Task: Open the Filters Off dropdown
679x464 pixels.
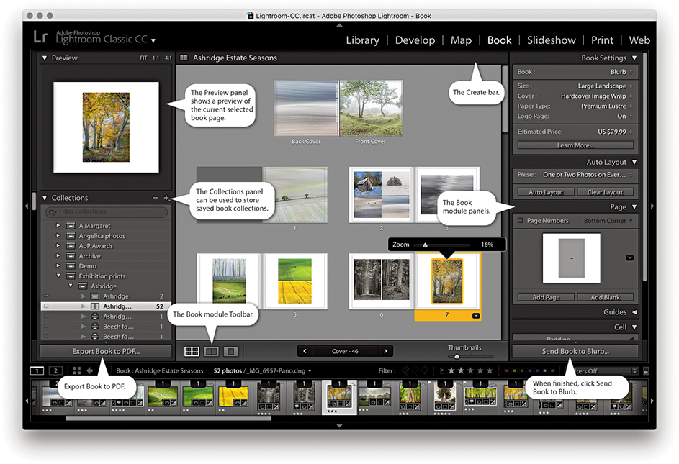Action: point(602,371)
